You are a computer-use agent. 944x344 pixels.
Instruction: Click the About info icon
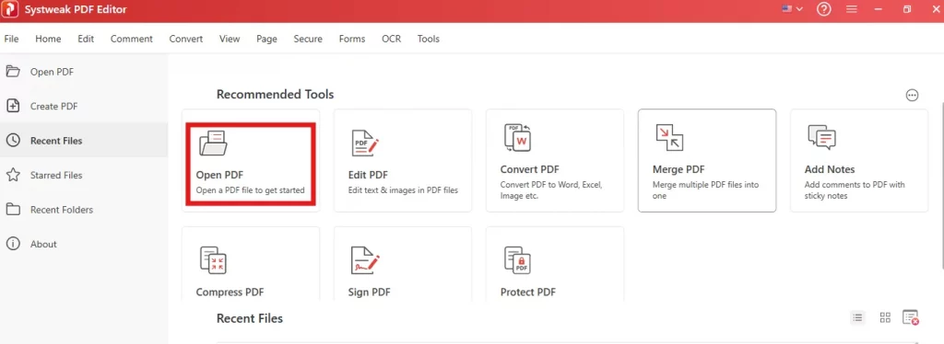[13, 244]
